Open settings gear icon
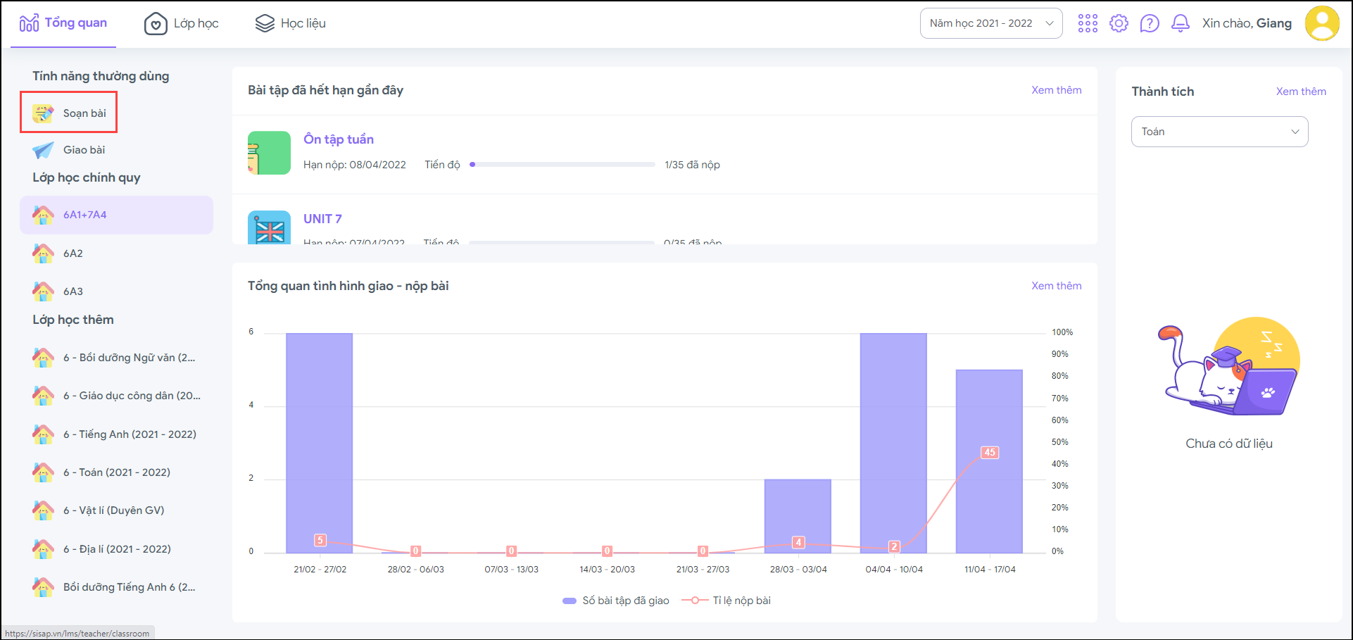 [1119, 23]
